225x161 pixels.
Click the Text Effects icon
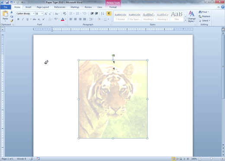50,19
